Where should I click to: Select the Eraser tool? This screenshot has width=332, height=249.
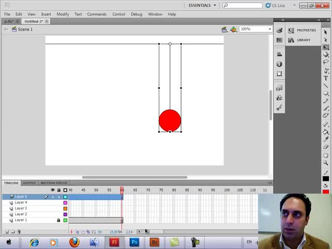[326, 147]
